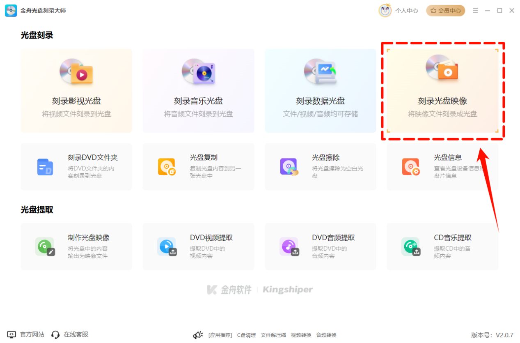Screen dimensions: 520x343
Task: Select the 刻录光盘映像 card title
Action: point(442,101)
